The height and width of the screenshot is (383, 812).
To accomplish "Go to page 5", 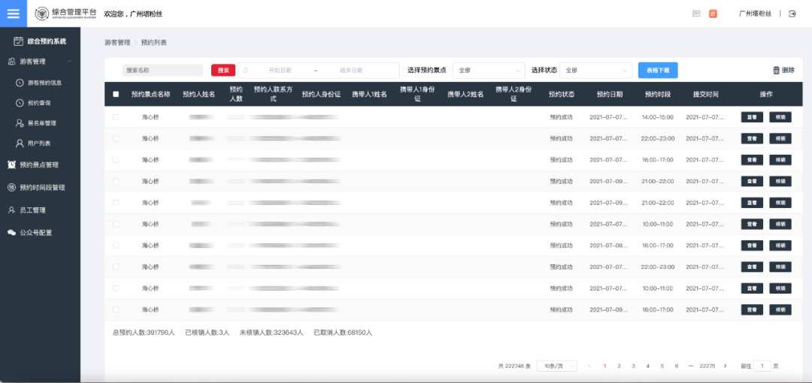I will [662, 366].
